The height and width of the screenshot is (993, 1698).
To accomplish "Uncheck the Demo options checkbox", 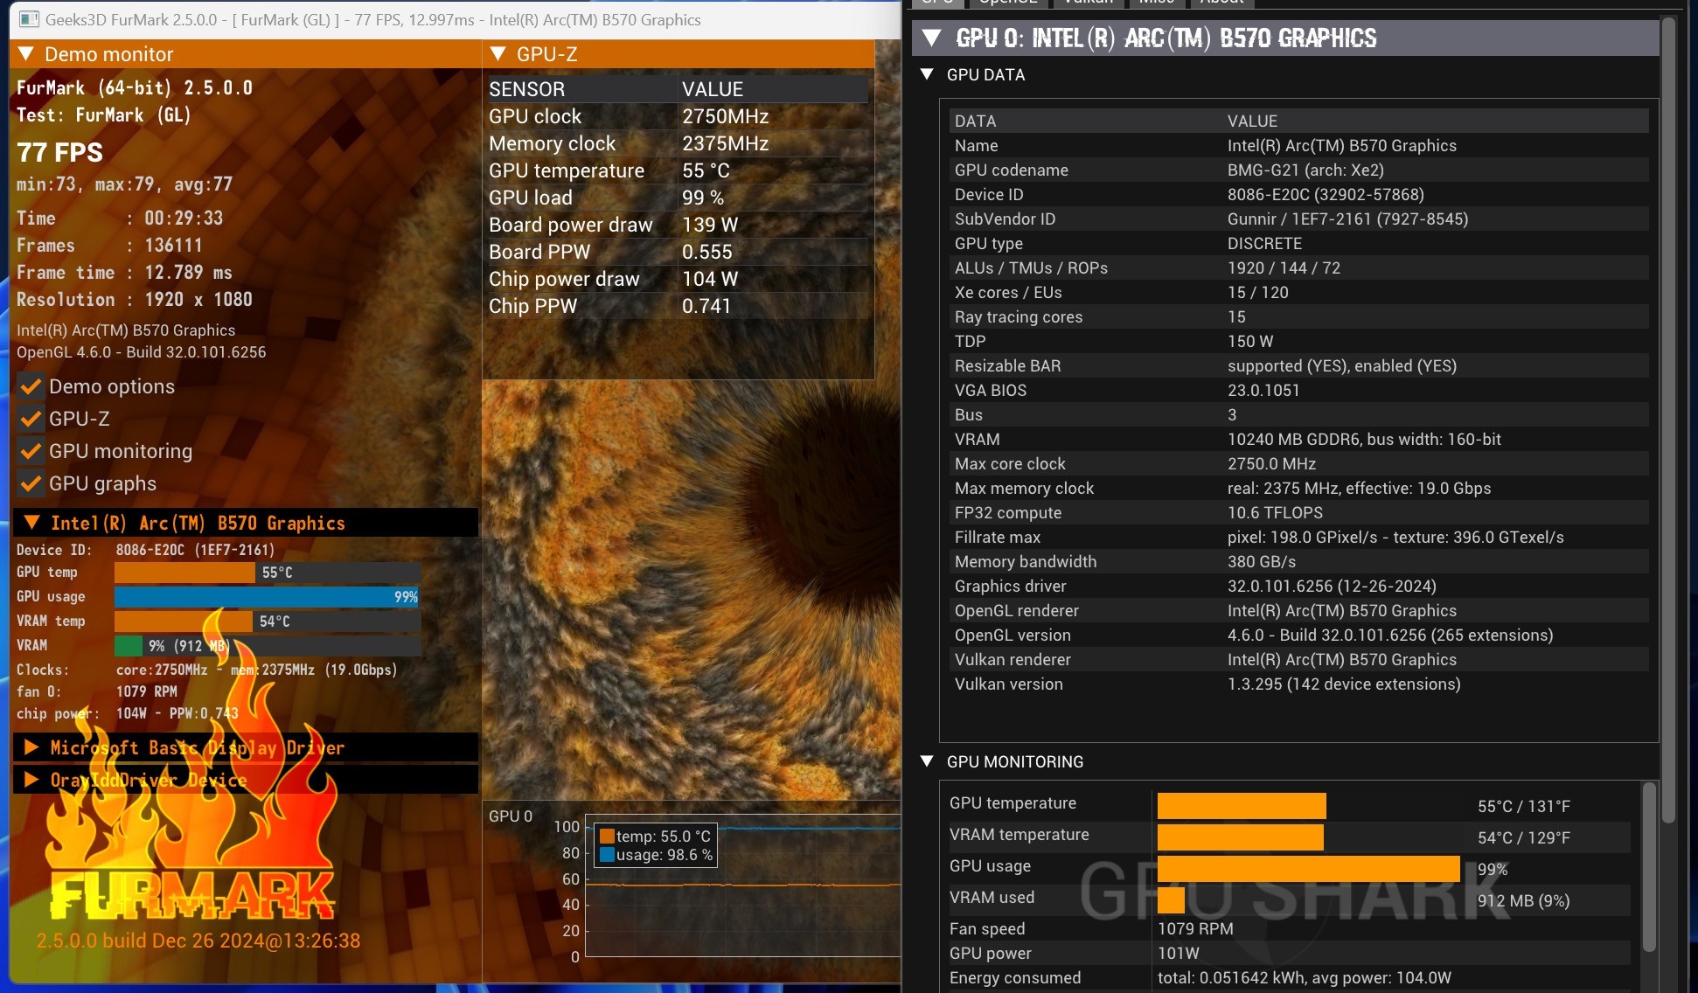I will click(x=31, y=386).
